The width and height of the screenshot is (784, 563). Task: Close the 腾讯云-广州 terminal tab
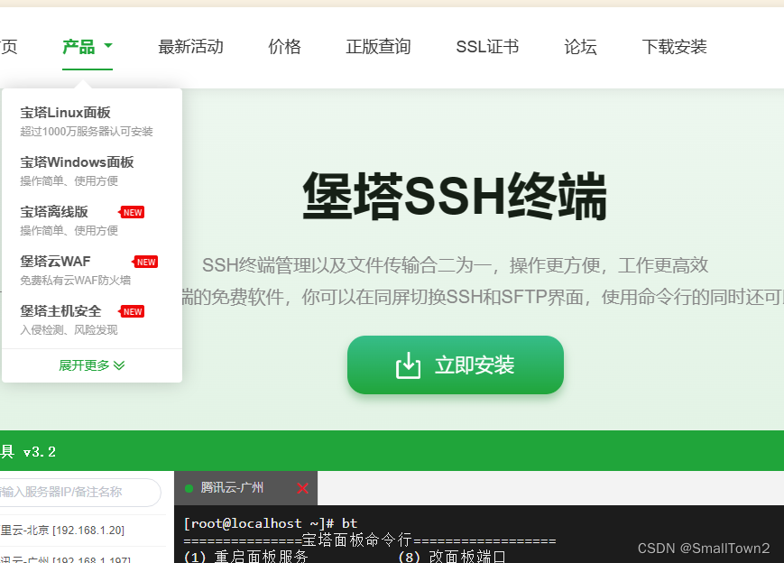[x=302, y=488]
